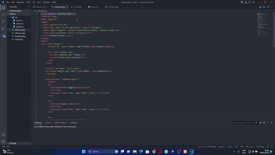Screen dimensions: 275x155
Task: Close the bottom panel
Action: pyautogui.click(x=272, y=123)
